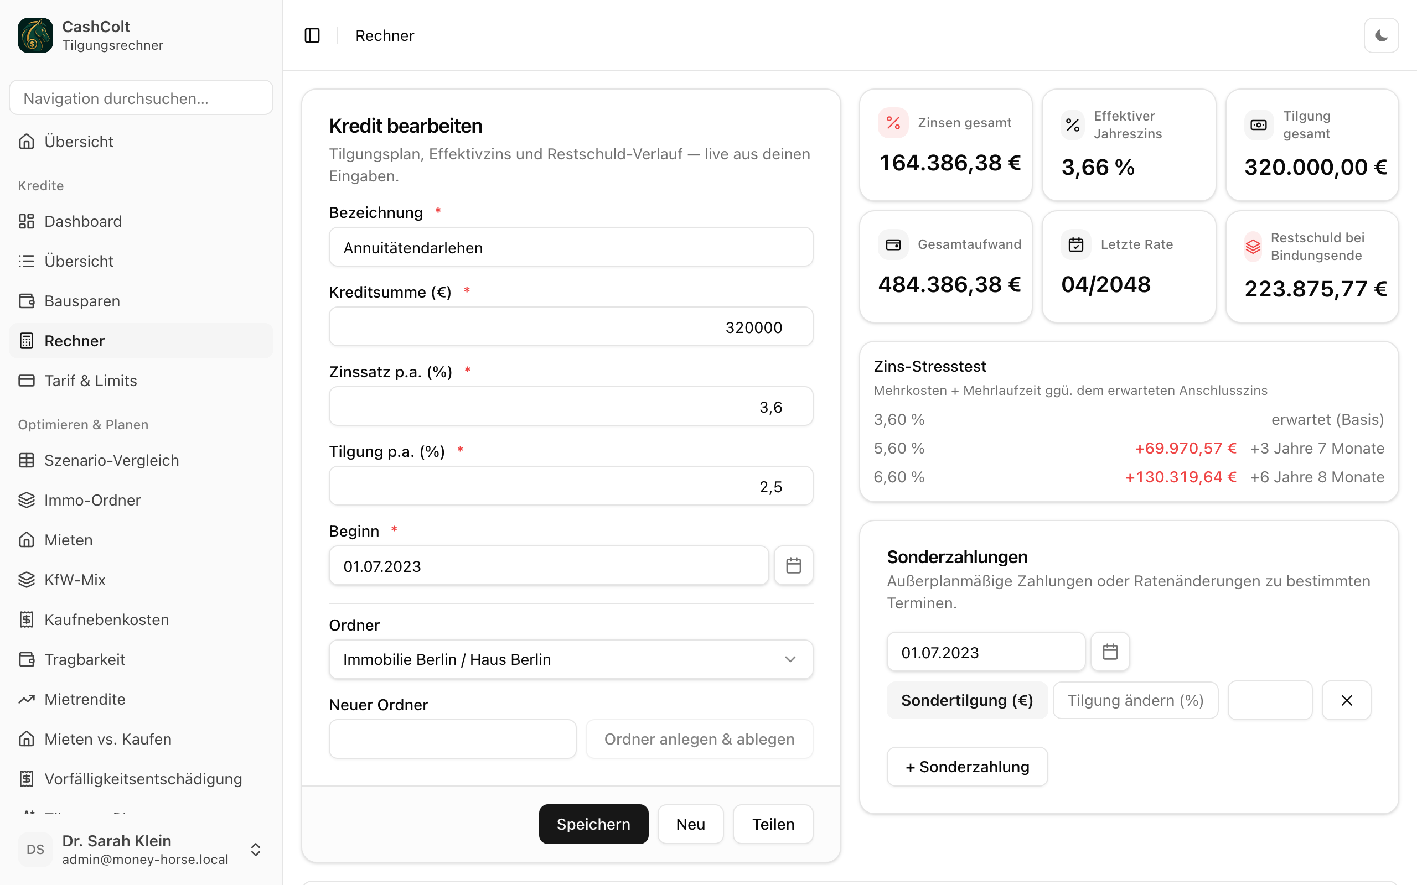Click the Teilen button
The image size is (1417, 885).
773,824
